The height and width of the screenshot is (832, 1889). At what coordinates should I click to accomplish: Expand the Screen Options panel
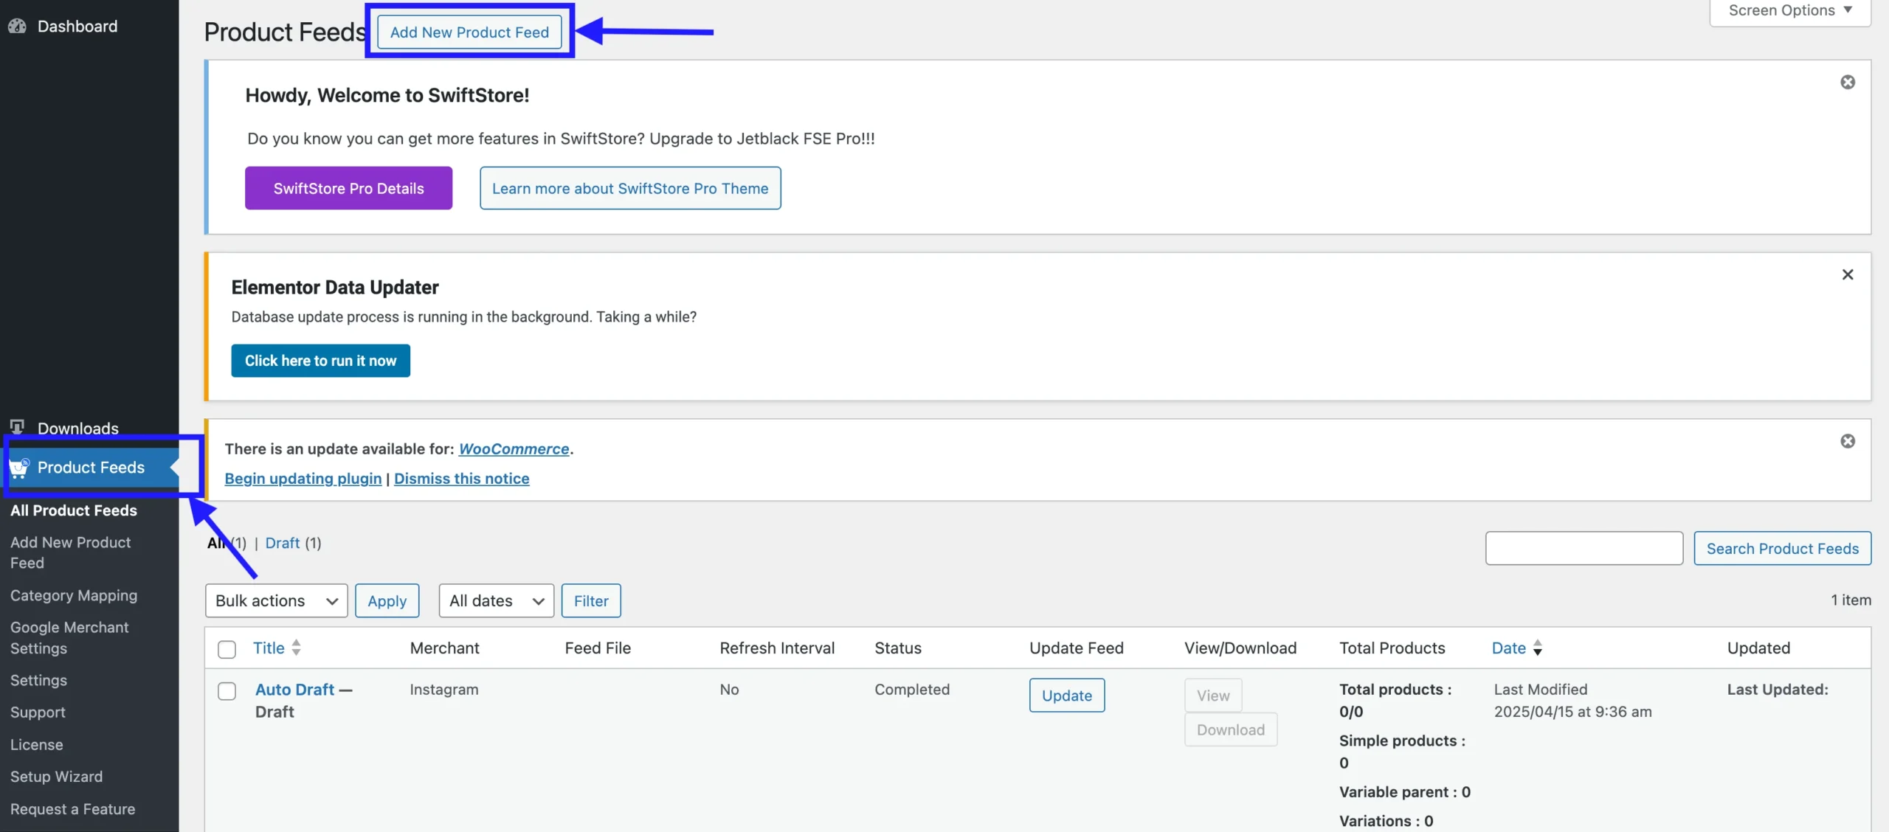click(x=1789, y=10)
